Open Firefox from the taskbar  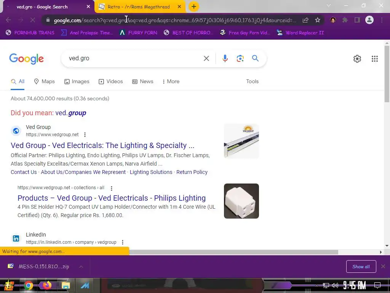pyautogui.click(x=47, y=285)
